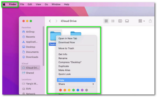Open the Go menu
The width and height of the screenshot is (157, 97).
46,4
